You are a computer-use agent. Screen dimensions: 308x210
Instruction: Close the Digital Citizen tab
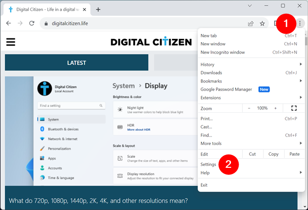(85, 9)
